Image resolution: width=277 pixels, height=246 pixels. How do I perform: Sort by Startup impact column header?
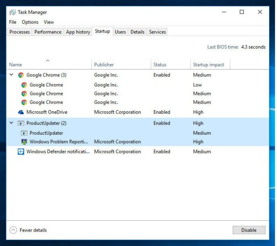coord(208,65)
